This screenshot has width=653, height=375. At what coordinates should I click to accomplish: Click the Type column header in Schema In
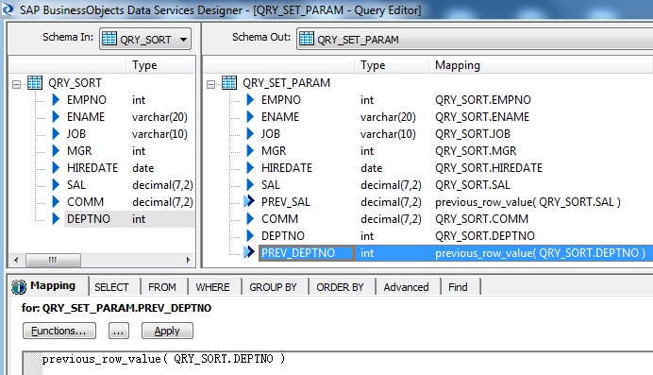click(160, 65)
